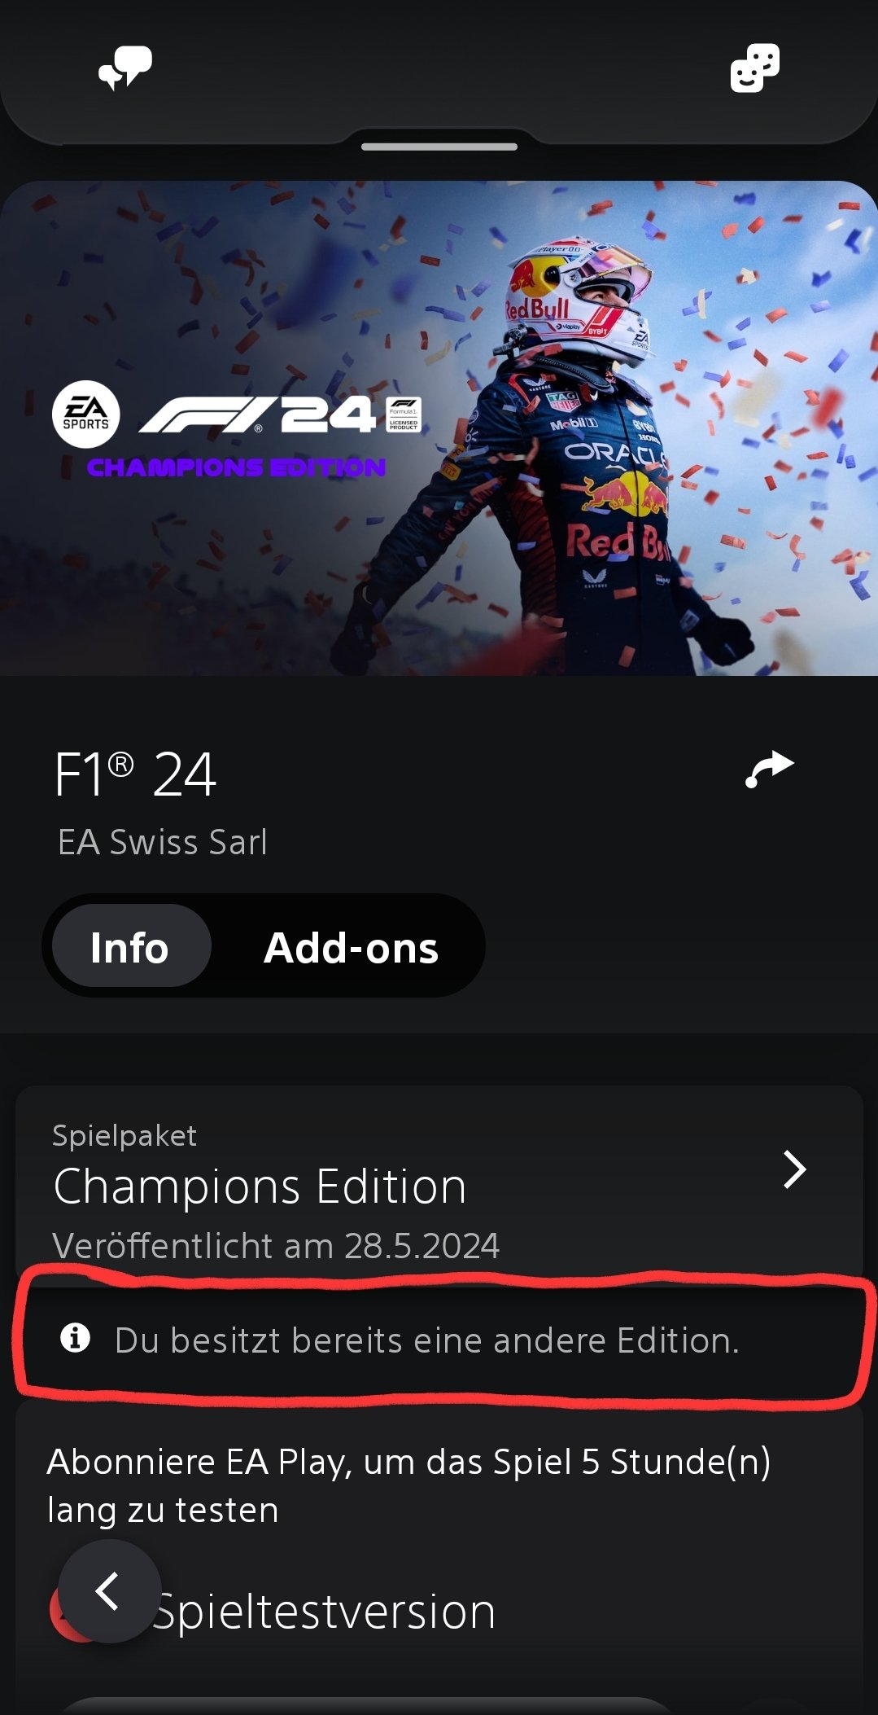Image resolution: width=878 pixels, height=1715 pixels.
Task: Tap the share arrow next to F1 24
Action: click(x=769, y=770)
